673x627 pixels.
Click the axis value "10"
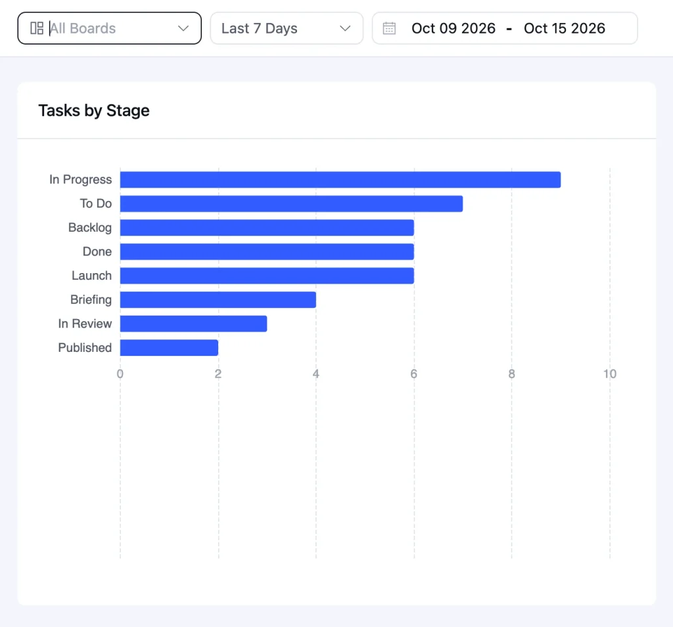[609, 374]
